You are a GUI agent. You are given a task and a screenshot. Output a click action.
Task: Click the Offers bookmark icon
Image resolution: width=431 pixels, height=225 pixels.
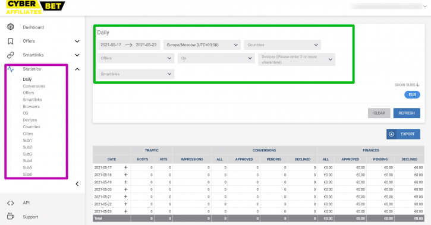[x=11, y=41]
